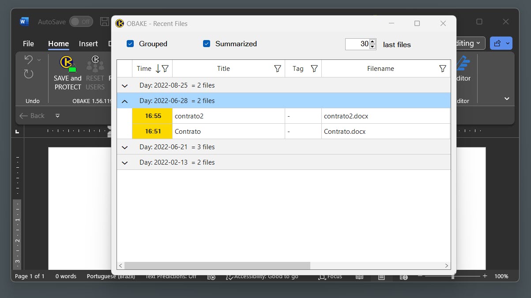The width and height of the screenshot is (531, 298).
Task: Click the Tag column header text
Action: (298, 69)
